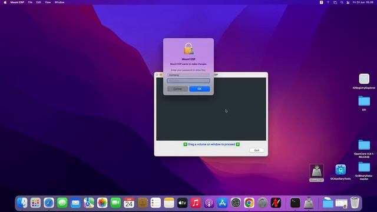This screenshot has height=212, width=377.
Task: Click the Quit button in Mount ESP window
Action: (x=257, y=150)
